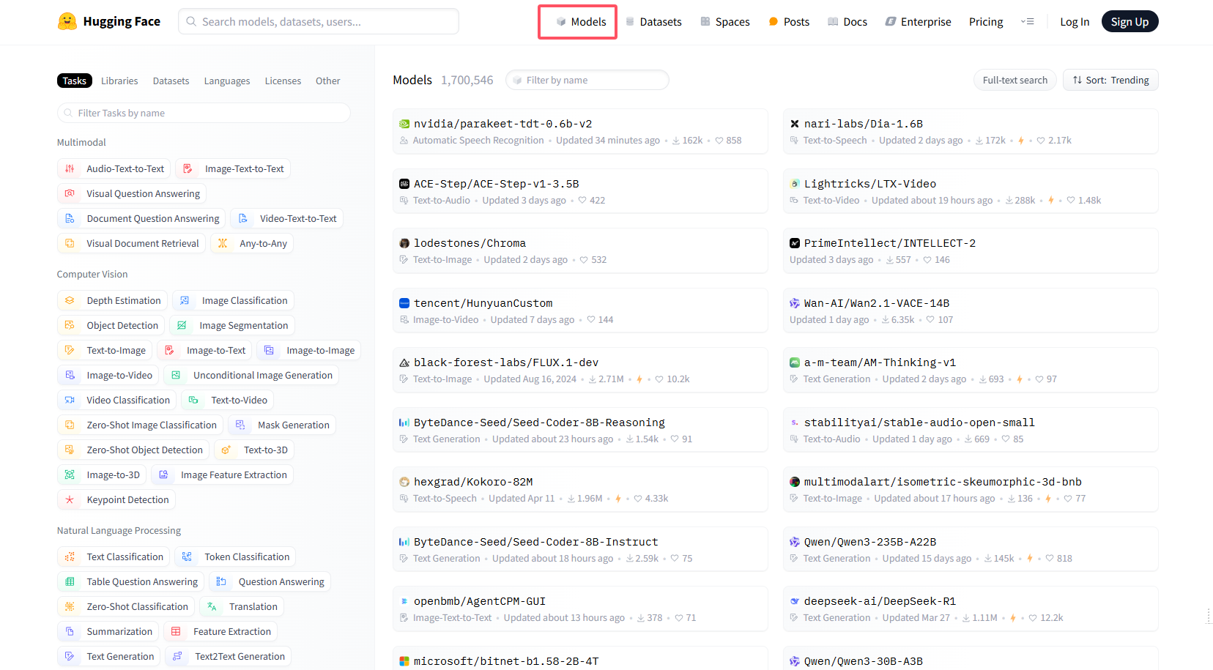Image resolution: width=1213 pixels, height=670 pixels.
Task: Click the Token Classification task icon
Action: (x=187, y=557)
